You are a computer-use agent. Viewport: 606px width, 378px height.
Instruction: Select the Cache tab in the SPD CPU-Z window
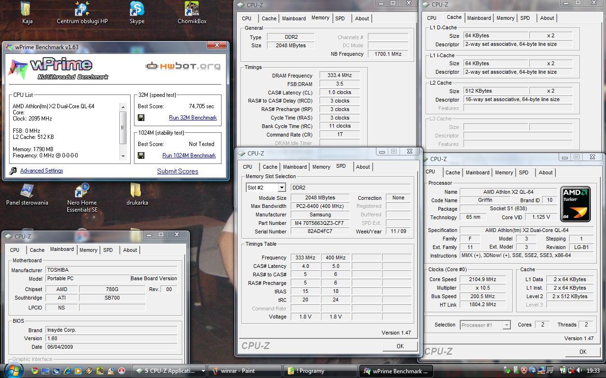click(x=270, y=167)
